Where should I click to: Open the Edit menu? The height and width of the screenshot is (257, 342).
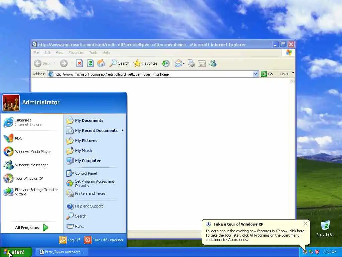click(47, 53)
